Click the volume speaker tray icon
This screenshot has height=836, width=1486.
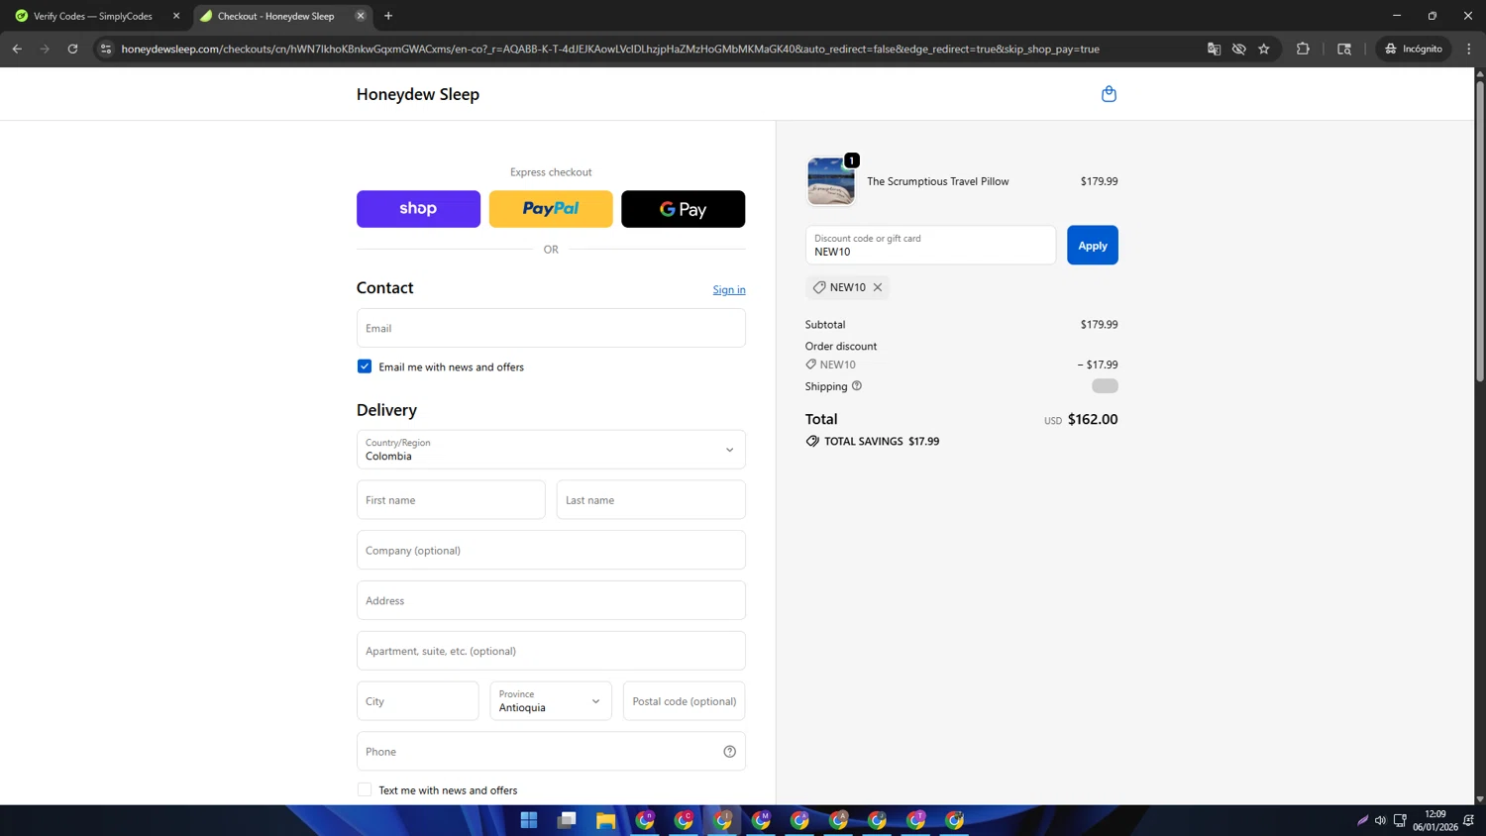point(1380,820)
